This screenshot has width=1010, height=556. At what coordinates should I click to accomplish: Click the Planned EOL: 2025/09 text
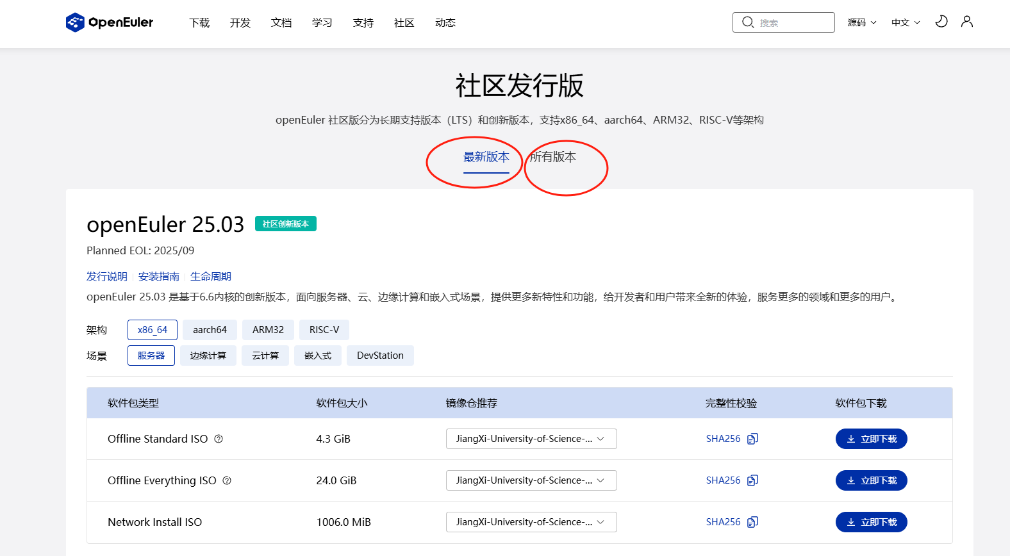[140, 250]
